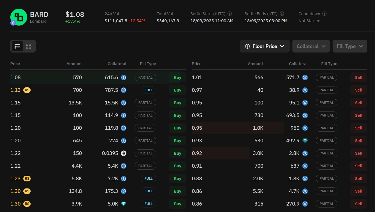This screenshot has height=212, width=375.
Task: Click the USDC icon on the 1.08 buy order
Action: [124, 77]
